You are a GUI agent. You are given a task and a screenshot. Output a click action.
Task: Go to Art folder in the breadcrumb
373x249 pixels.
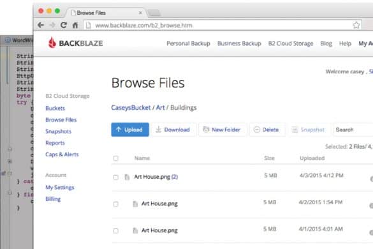pyautogui.click(x=160, y=108)
